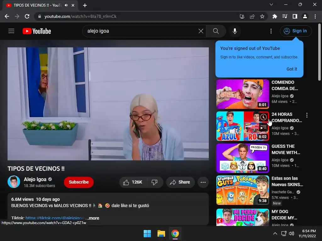
Task: Open COMIENDO COMIDA DE video thumbnail
Action: tap(242, 94)
